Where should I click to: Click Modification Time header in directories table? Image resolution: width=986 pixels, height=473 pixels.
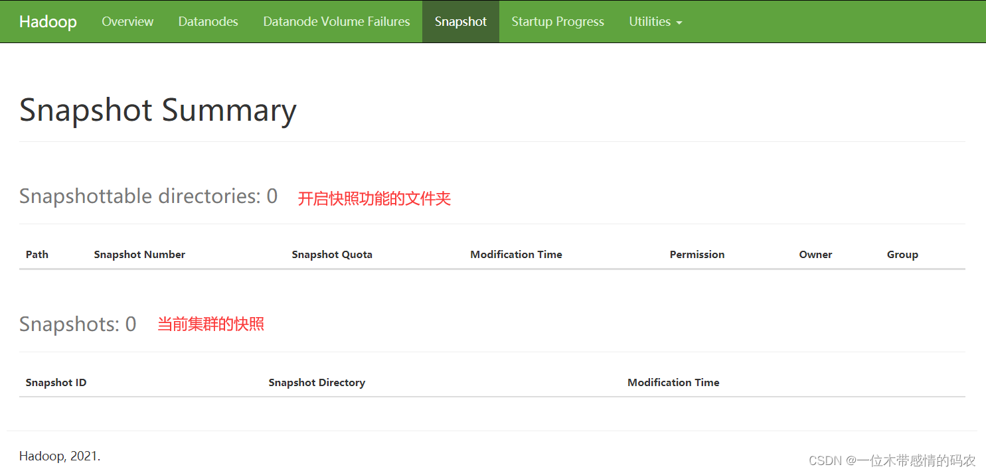point(516,255)
